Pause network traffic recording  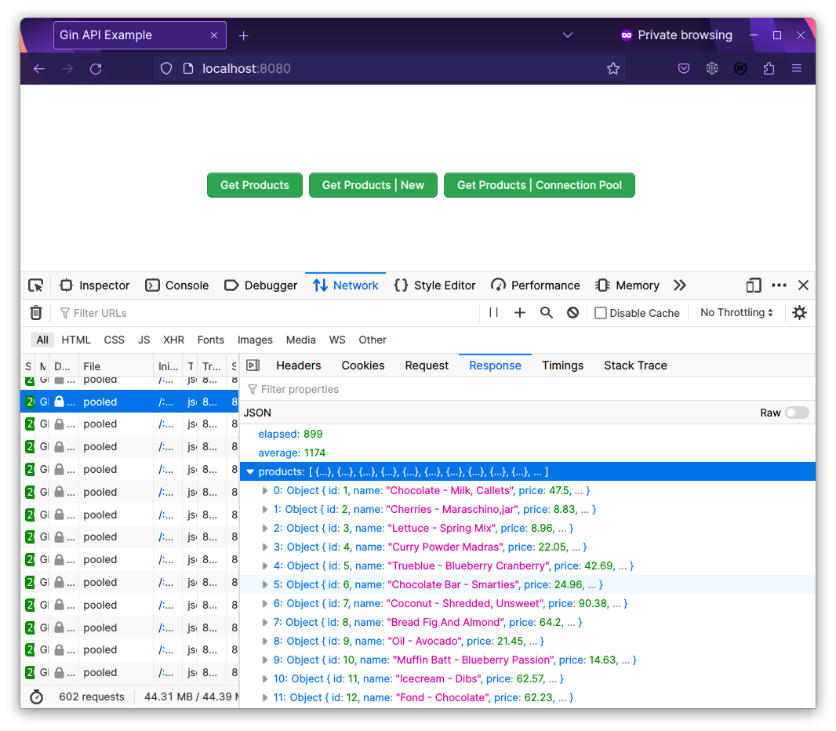493,312
